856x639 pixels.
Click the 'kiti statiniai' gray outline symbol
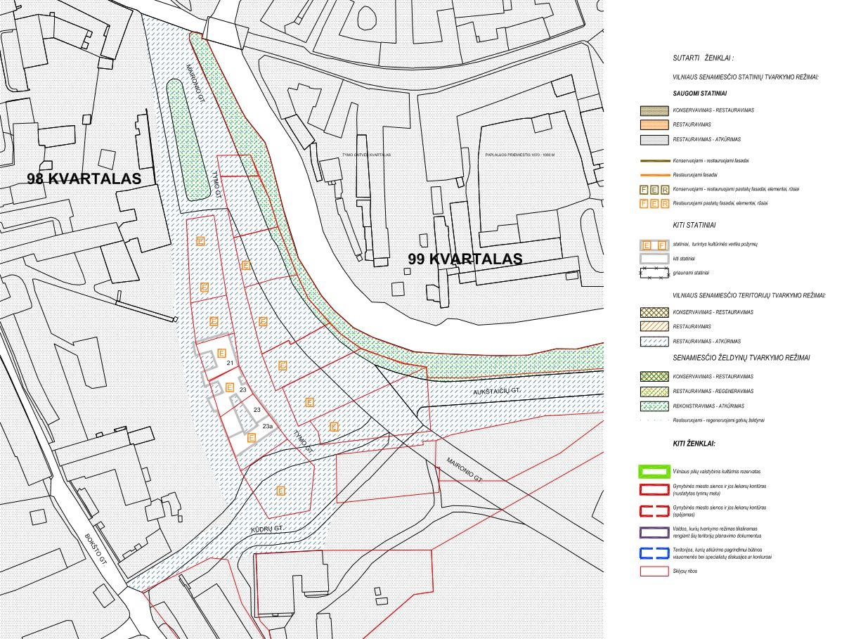[x=654, y=259]
